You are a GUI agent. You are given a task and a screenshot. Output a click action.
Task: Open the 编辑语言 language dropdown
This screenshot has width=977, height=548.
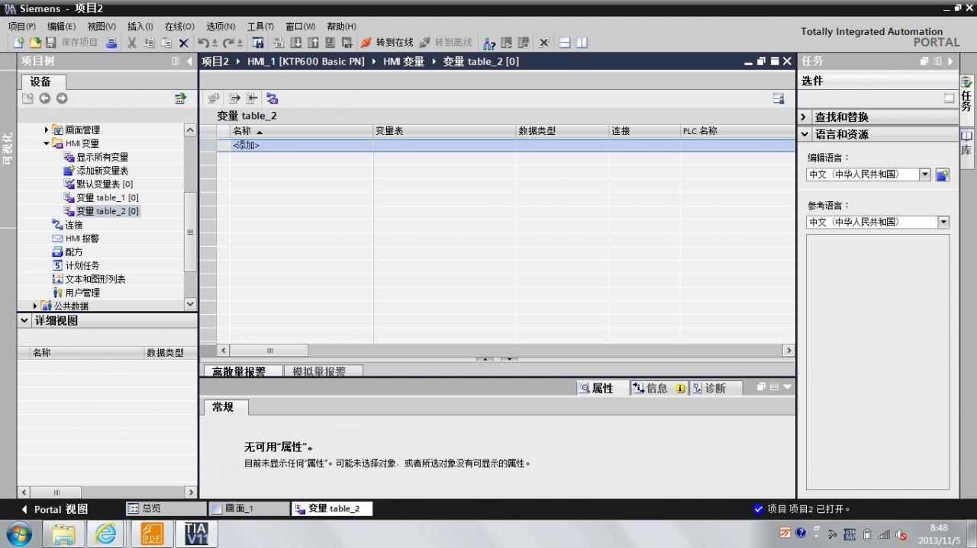[x=924, y=174]
